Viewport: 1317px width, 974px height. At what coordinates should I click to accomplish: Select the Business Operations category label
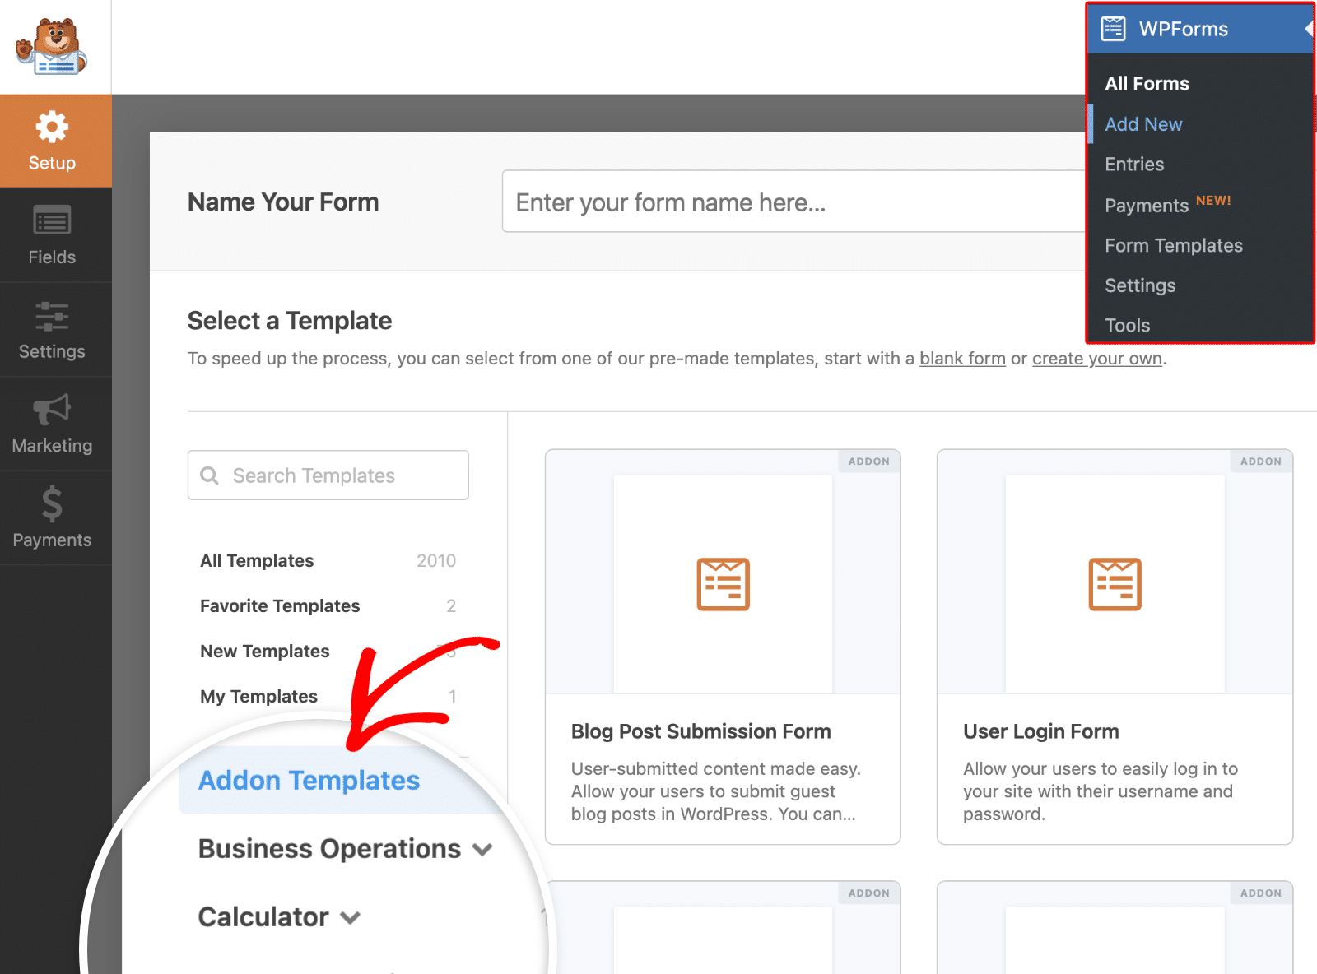tap(329, 849)
